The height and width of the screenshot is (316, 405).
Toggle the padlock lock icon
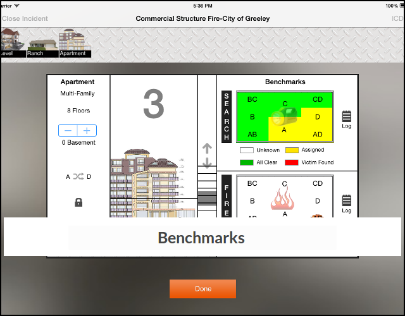78,202
